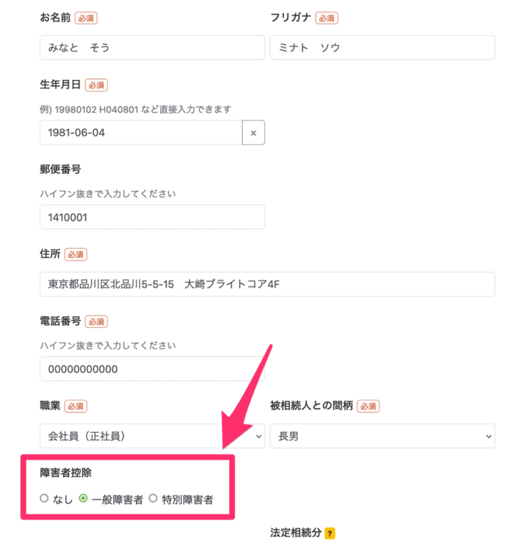
Task: Click the 郵便番号 field label
Action: click(61, 170)
